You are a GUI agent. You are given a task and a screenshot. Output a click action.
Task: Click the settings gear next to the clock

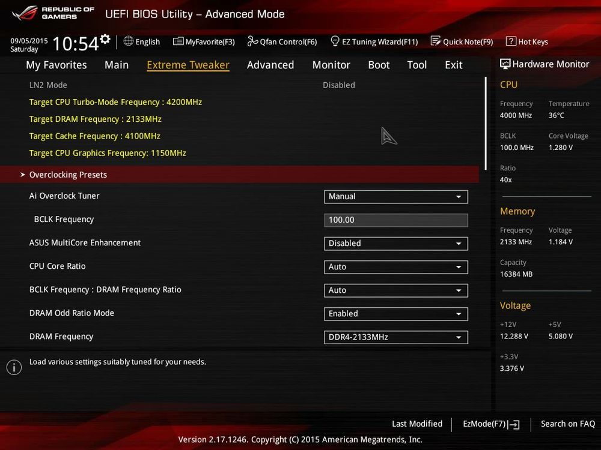click(x=105, y=38)
